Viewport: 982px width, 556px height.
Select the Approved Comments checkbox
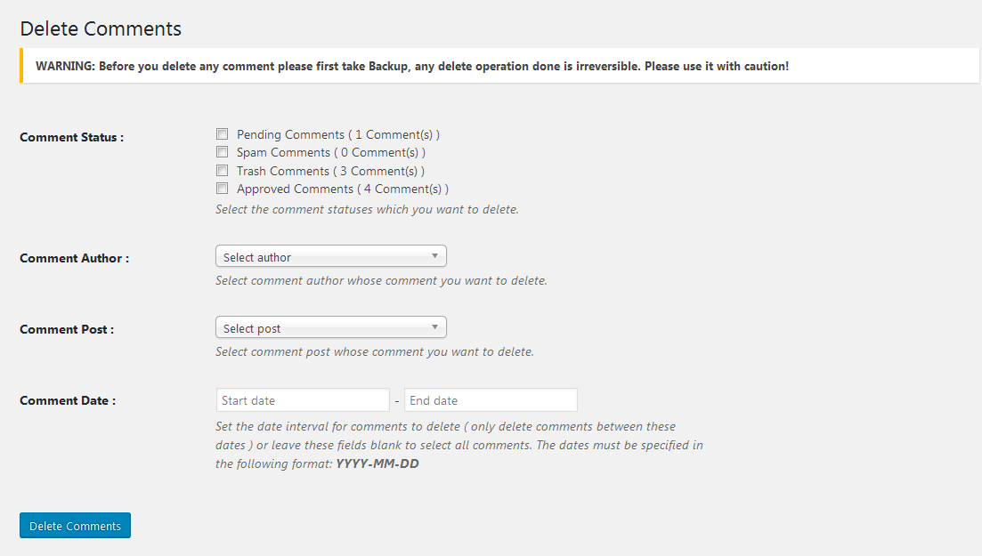[223, 189]
